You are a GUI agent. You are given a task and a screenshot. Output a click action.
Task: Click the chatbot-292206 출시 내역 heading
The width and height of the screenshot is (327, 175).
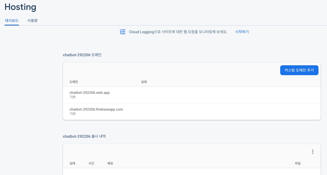pyautogui.click(x=84, y=136)
